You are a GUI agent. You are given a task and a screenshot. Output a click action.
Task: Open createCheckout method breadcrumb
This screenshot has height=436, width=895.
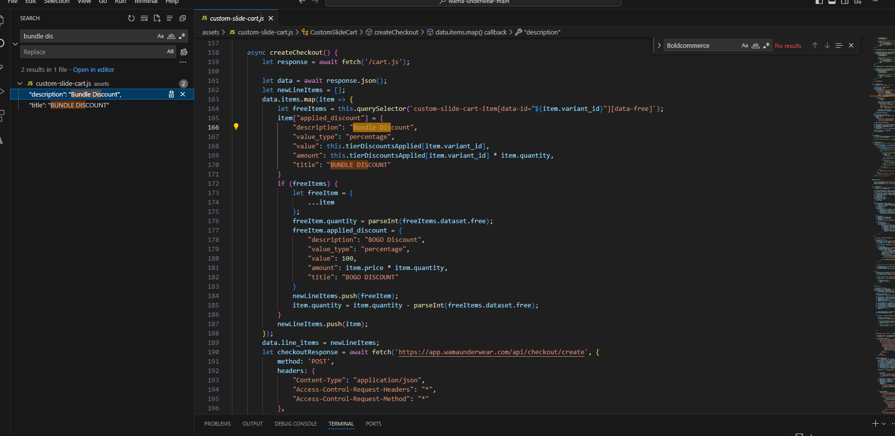(x=392, y=32)
